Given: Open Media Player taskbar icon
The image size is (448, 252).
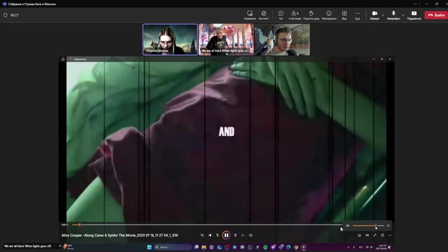Looking at the screenshot, I should point(304,247).
